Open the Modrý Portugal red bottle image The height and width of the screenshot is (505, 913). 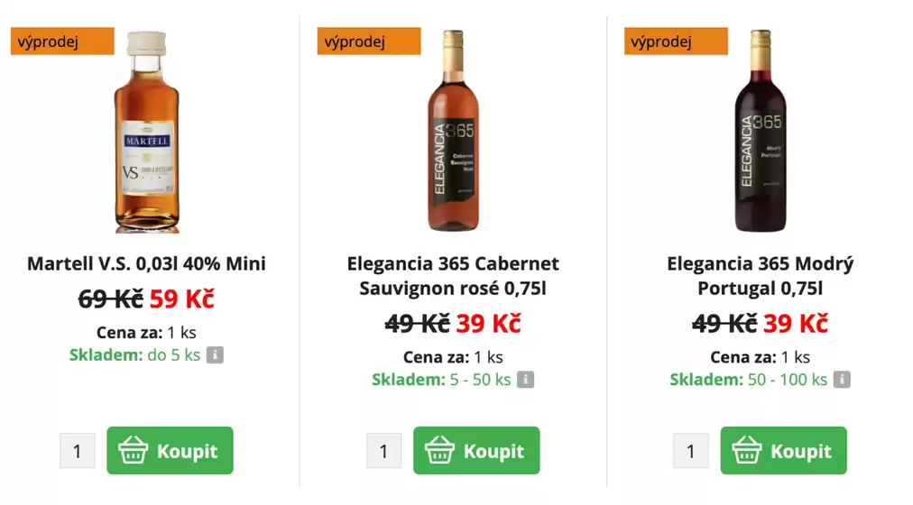(760, 132)
